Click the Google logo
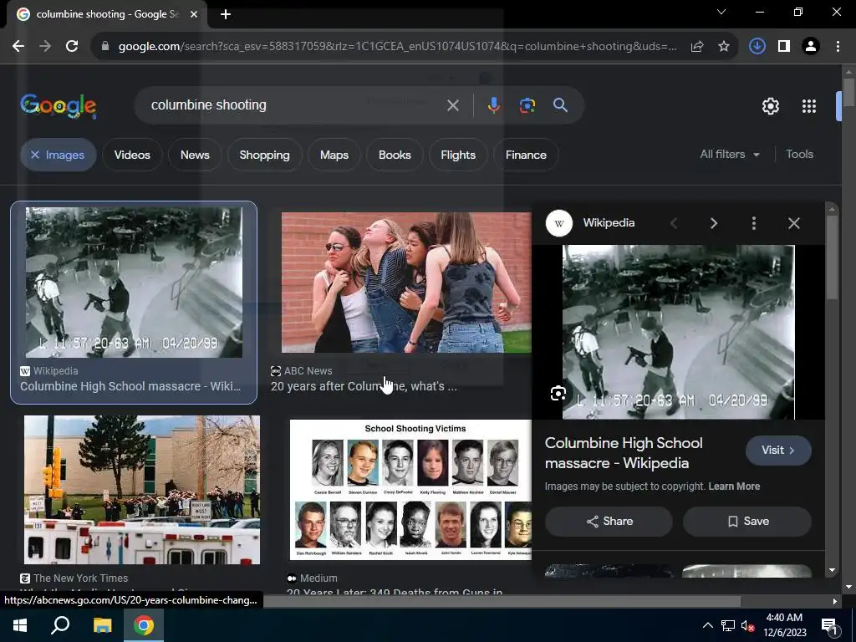 (59, 105)
